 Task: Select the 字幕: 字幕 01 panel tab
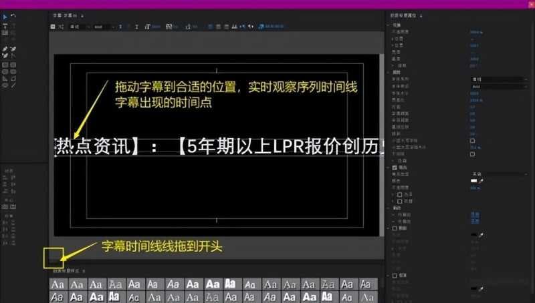coord(65,15)
